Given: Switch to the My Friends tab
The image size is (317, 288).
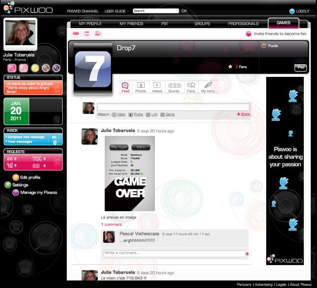Looking at the screenshot, I should point(131,24).
